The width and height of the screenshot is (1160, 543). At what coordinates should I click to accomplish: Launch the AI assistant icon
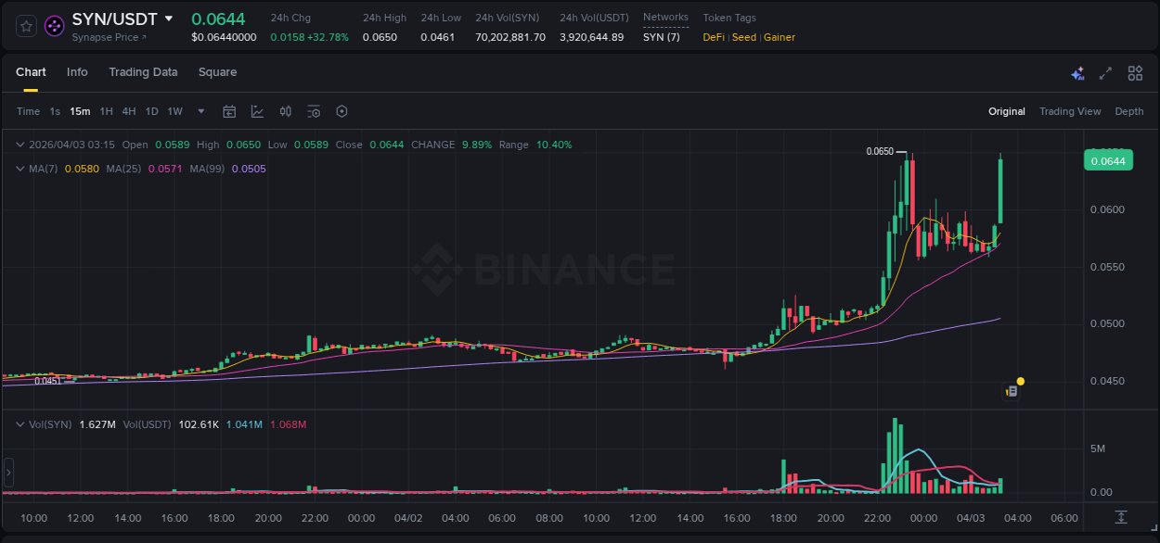[1077, 72]
